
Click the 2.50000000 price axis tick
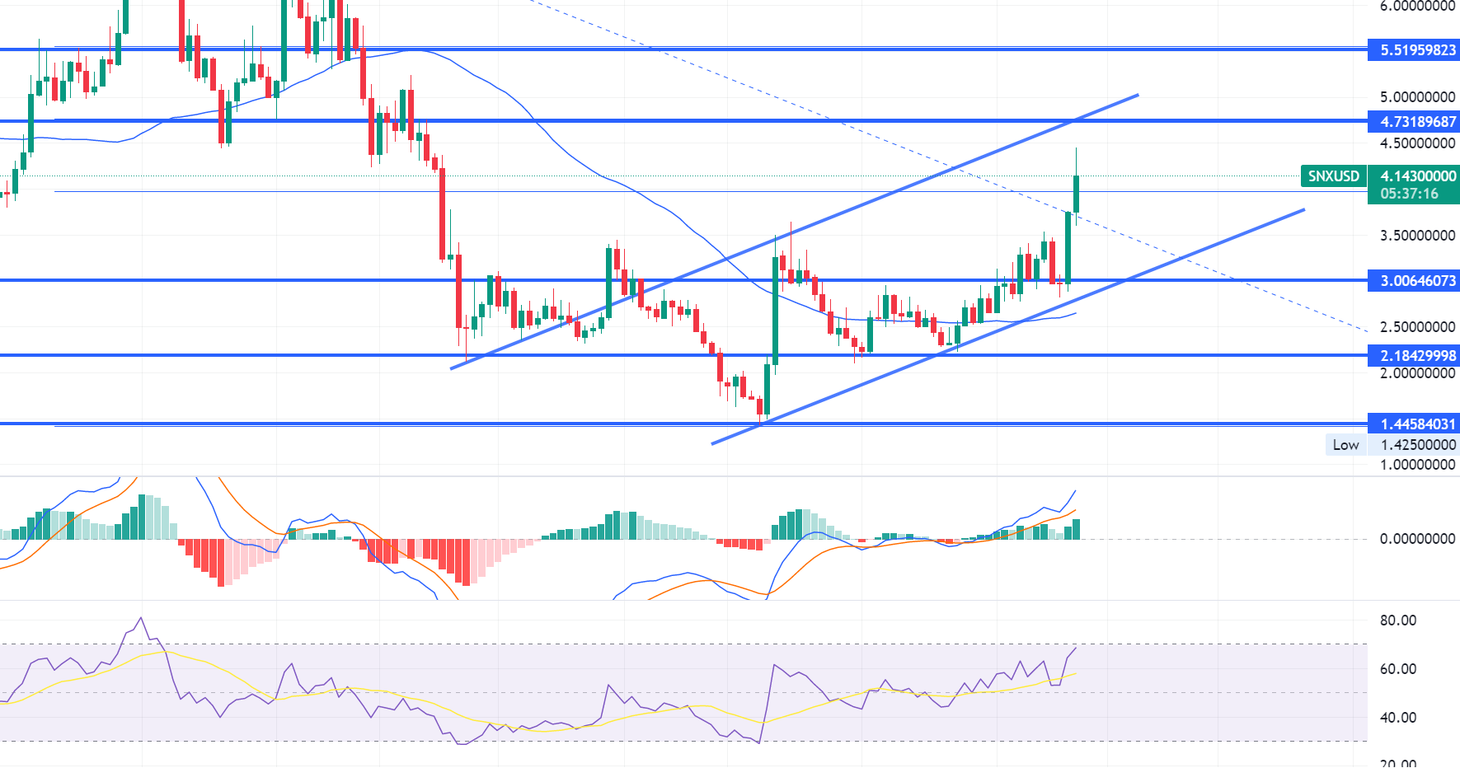click(1418, 327)
